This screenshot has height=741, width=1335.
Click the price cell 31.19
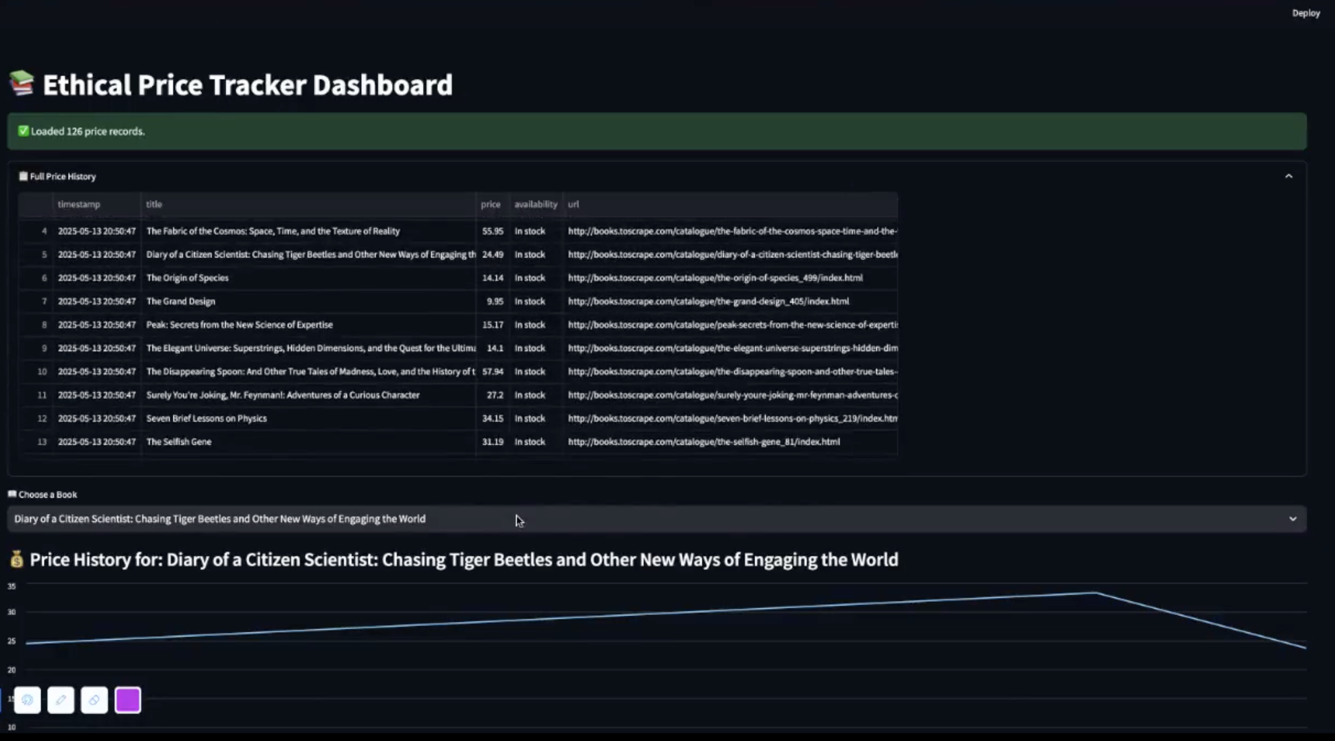click(492, 441)
